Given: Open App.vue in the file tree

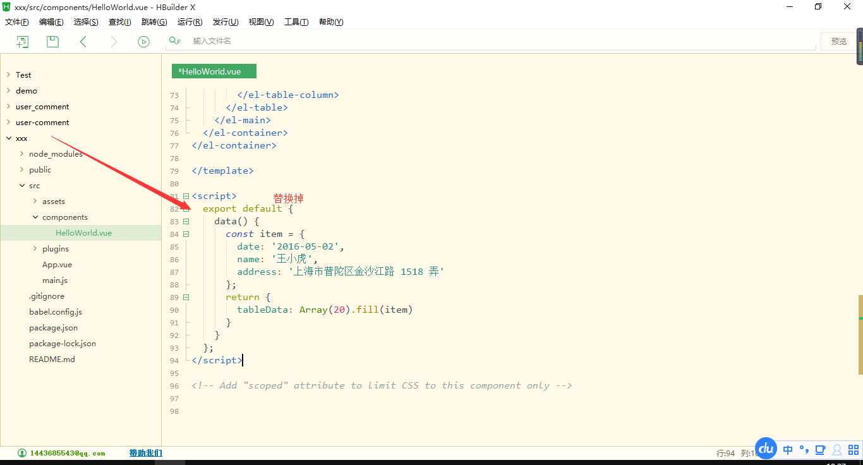Looking at the screenshot, I should pos(57,264).
